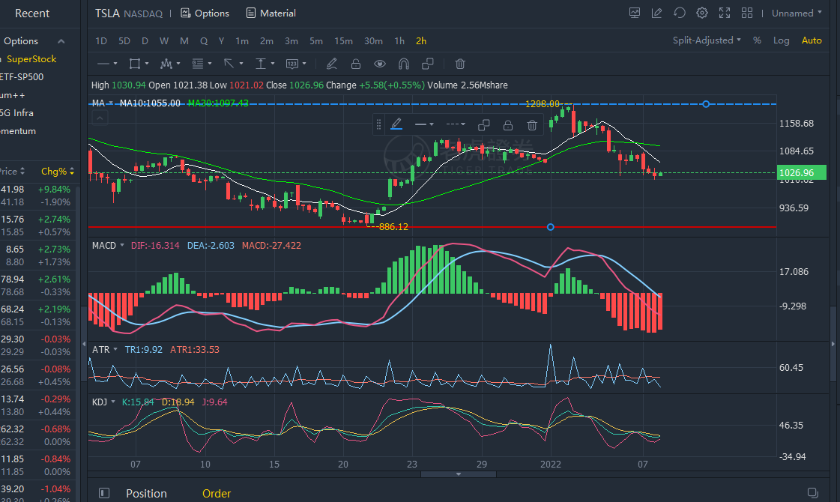840x502 pixels.
Task: Open multi-chart grid layout
Action: [x=747, y=13]
